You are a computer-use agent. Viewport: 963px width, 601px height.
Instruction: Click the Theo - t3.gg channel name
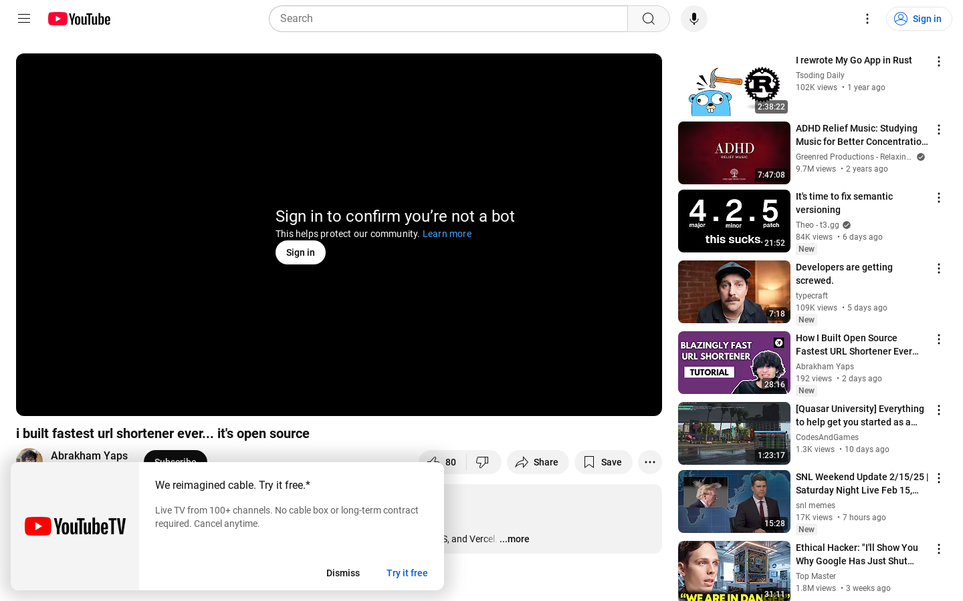(x=817, y=225)
